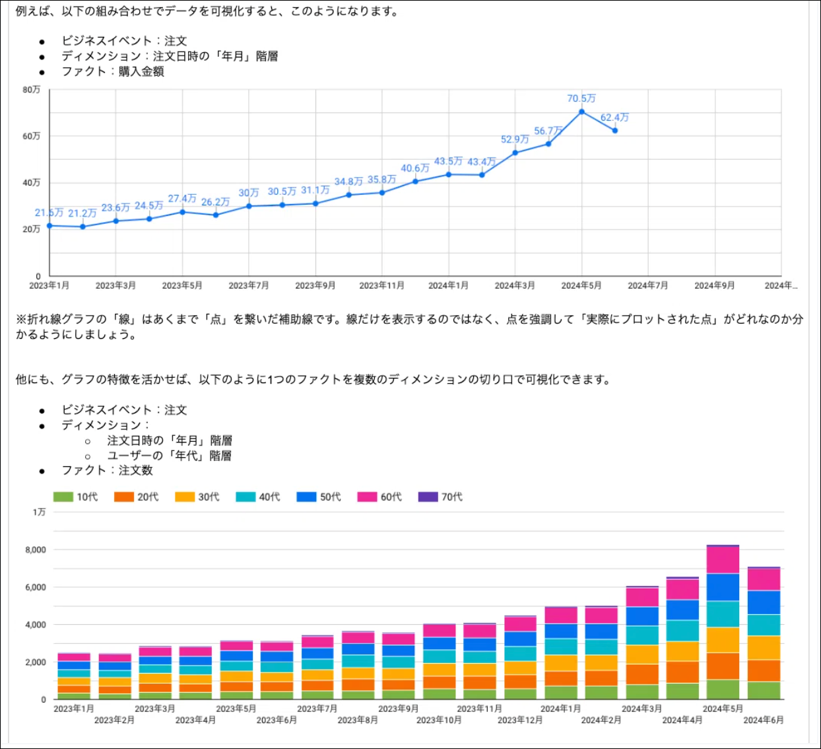Select the ファクト：注文数 list entry

click(x=107, y=472)
